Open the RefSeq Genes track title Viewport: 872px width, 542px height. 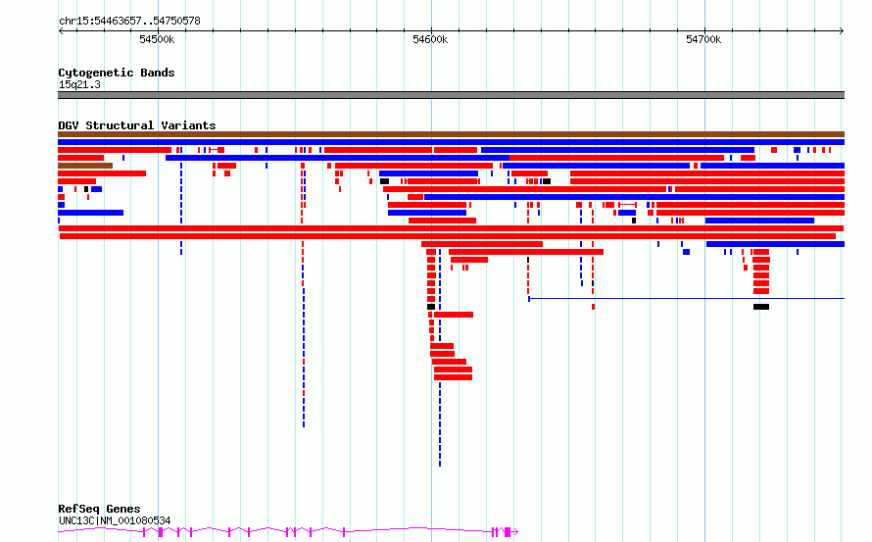click(x=99, y=509)
